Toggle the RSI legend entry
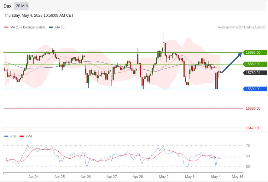Viewport: 268px width, 182px height. (10, 136)
